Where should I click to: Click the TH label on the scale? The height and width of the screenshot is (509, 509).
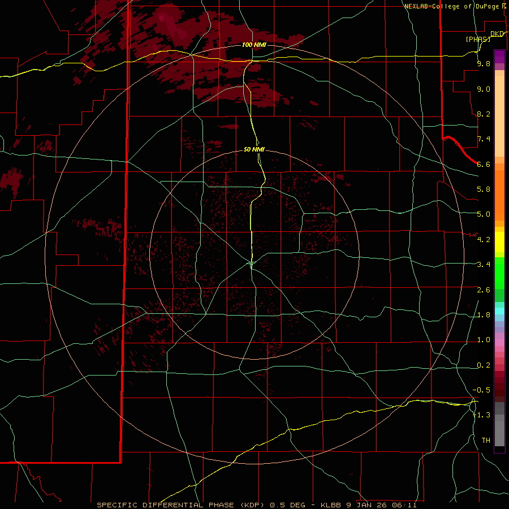[486, 440]
